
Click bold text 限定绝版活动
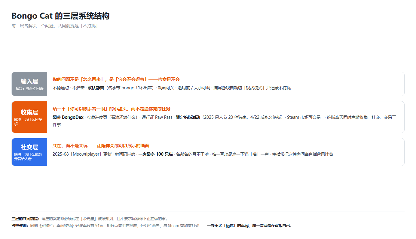point(188,118)
